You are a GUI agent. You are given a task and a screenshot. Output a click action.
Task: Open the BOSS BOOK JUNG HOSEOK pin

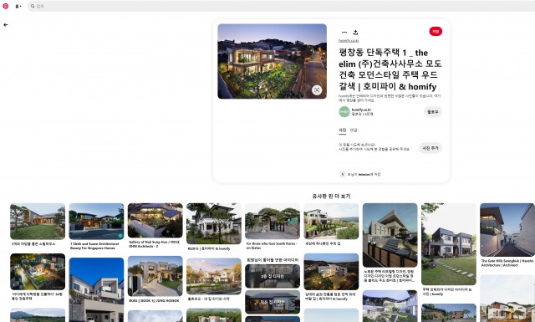tap(155, 276)
